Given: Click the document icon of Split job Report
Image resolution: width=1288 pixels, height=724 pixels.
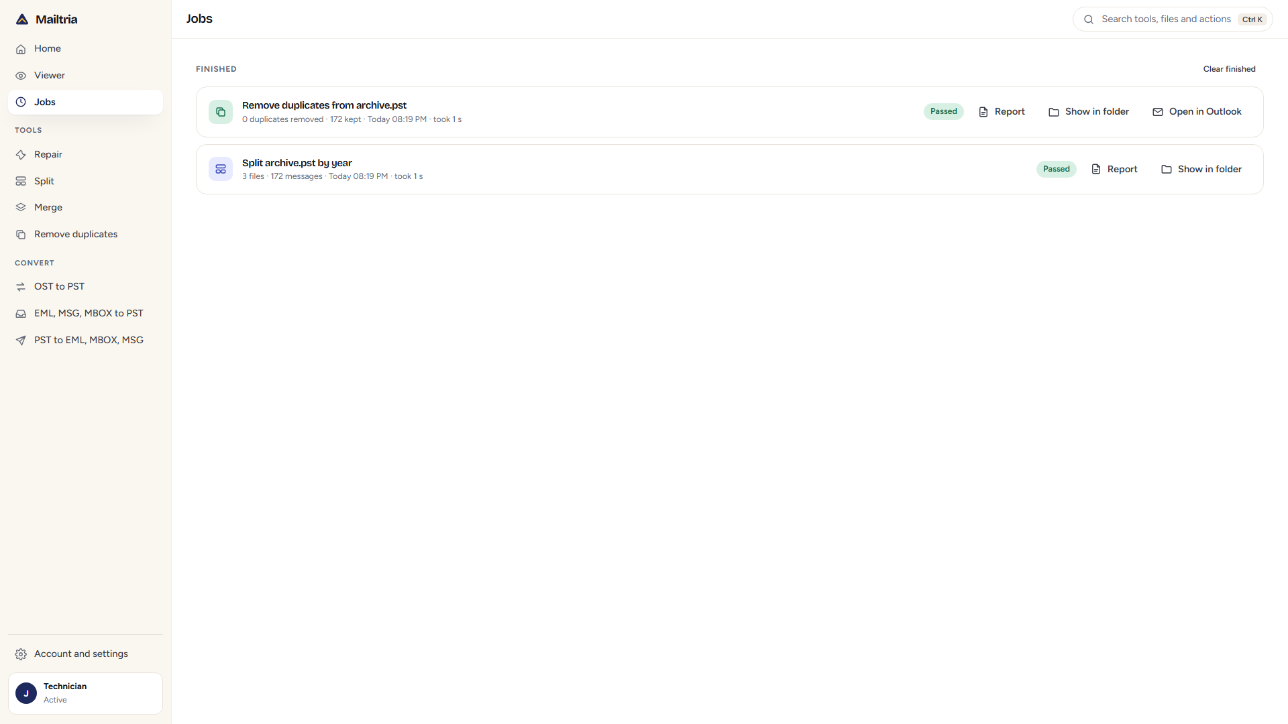Looking at the screenshot, I should coord(1096,169).
